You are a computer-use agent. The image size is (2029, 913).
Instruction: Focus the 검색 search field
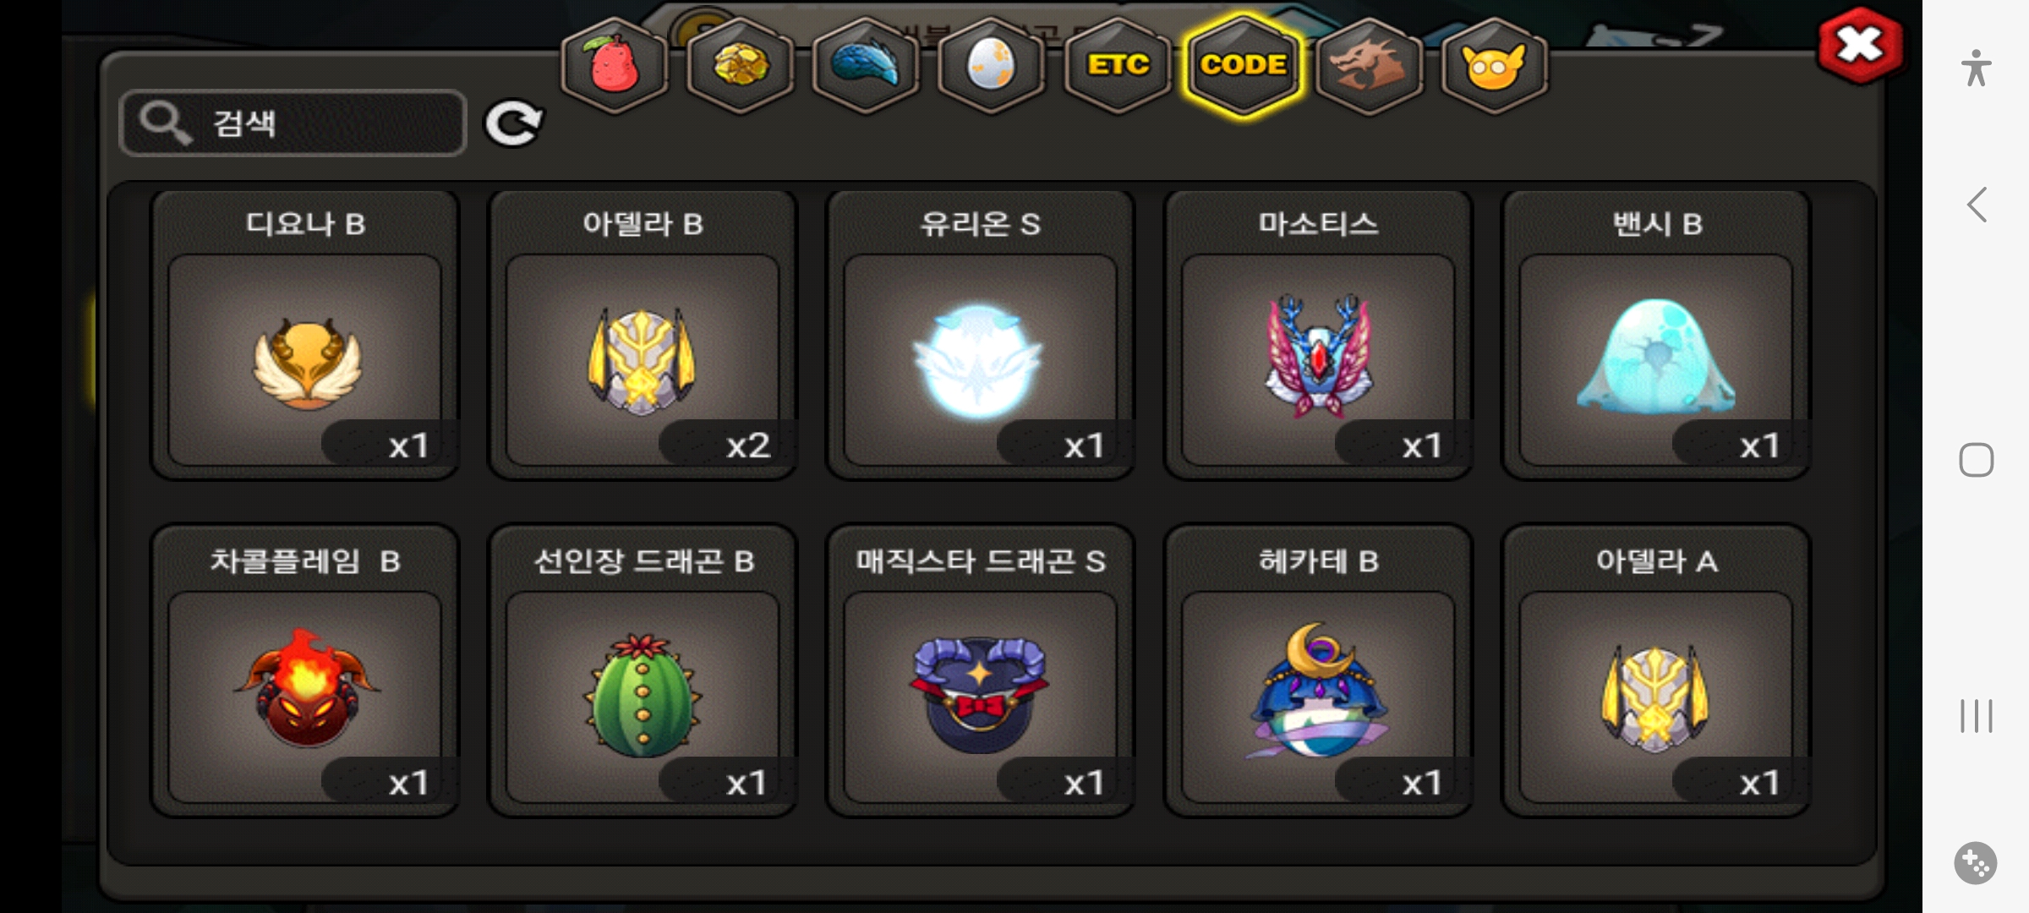pos(293,123)
